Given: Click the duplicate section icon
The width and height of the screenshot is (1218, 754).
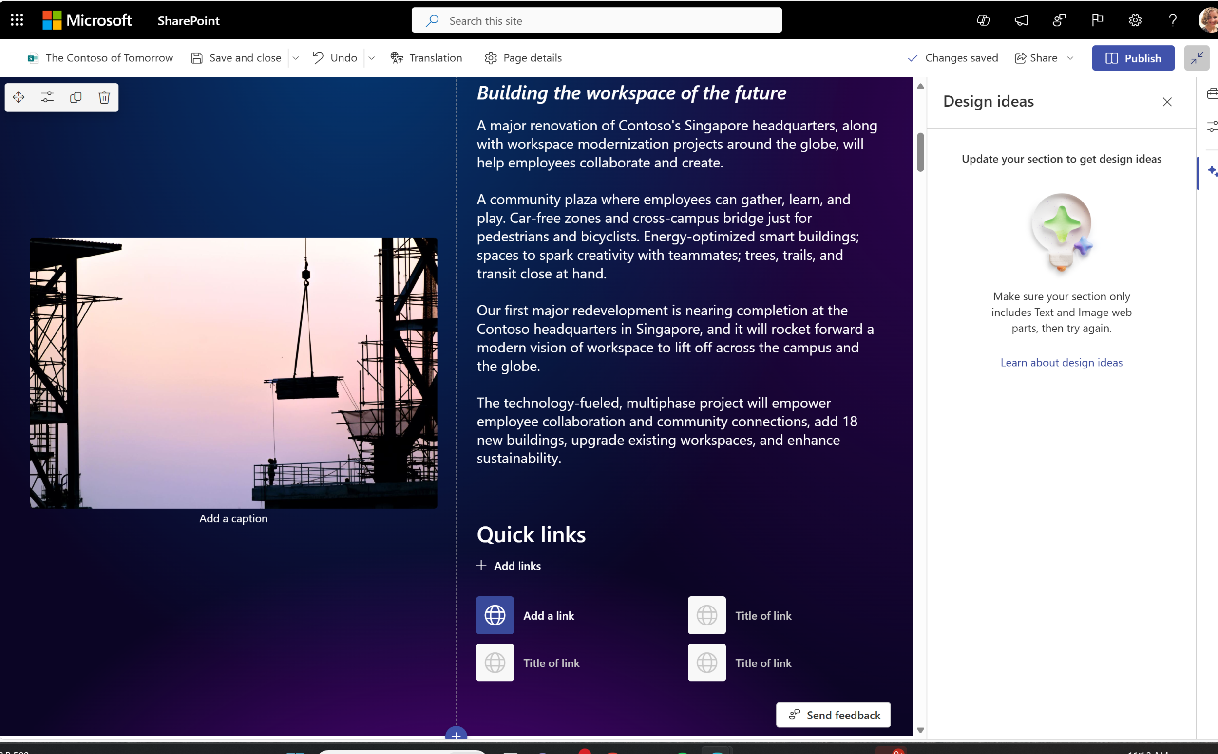Looking at the screenshot, I should pos(76,96).
